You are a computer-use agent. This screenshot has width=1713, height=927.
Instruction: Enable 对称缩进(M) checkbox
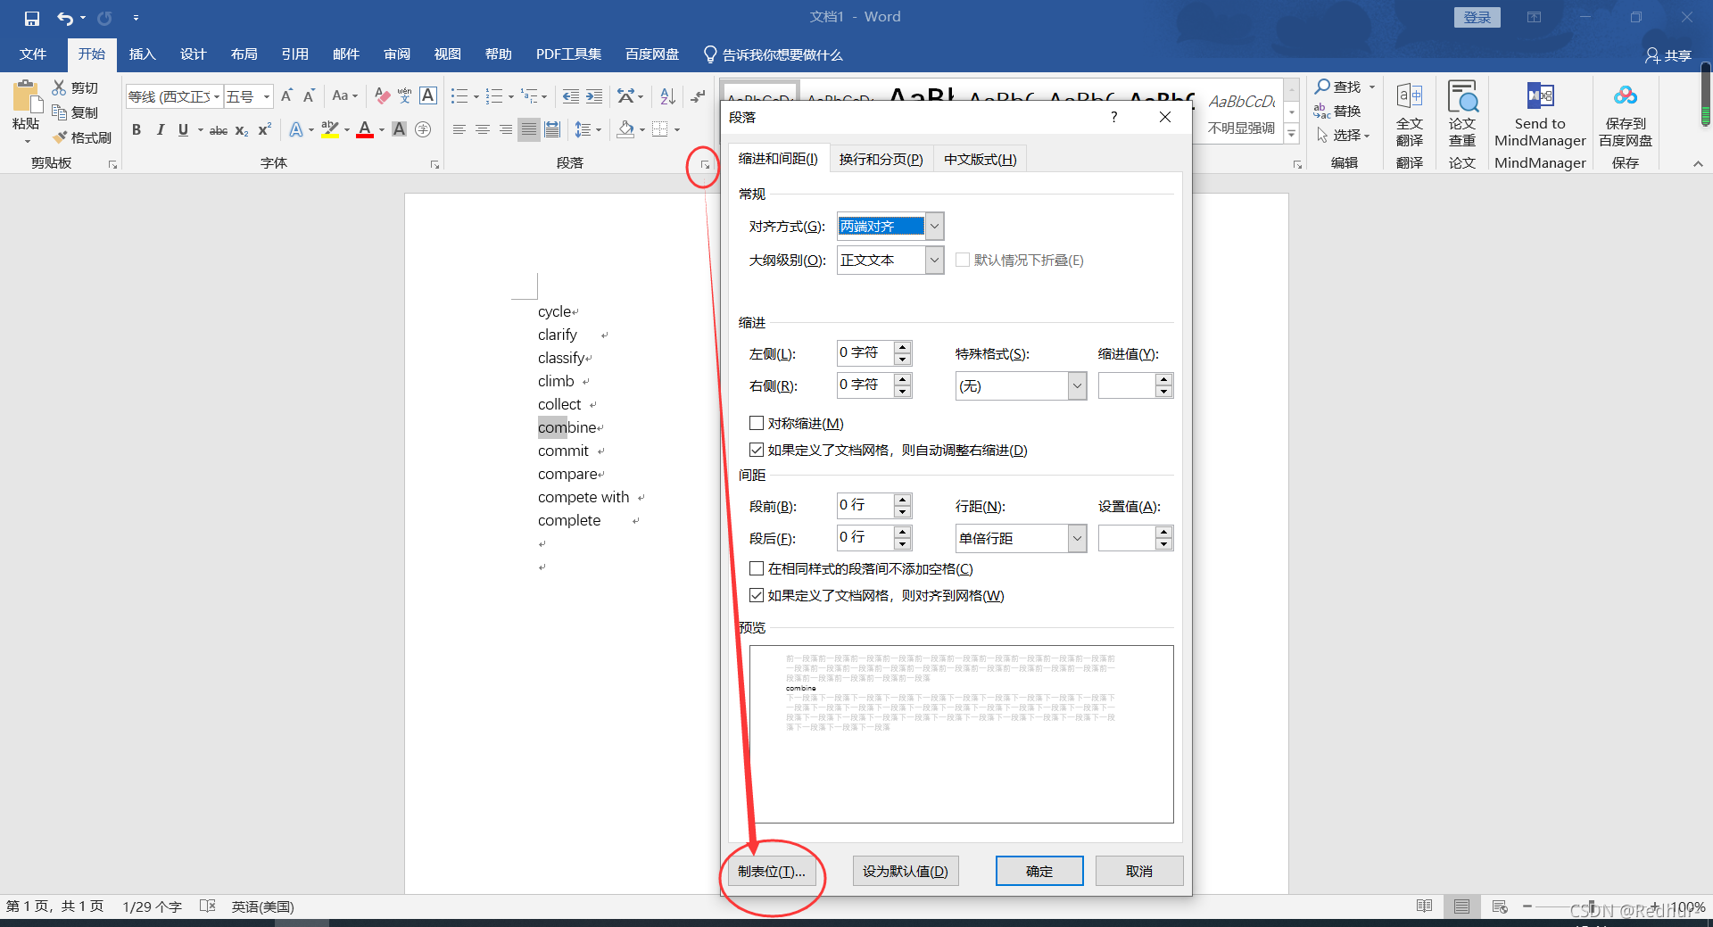tap(757, 423)
